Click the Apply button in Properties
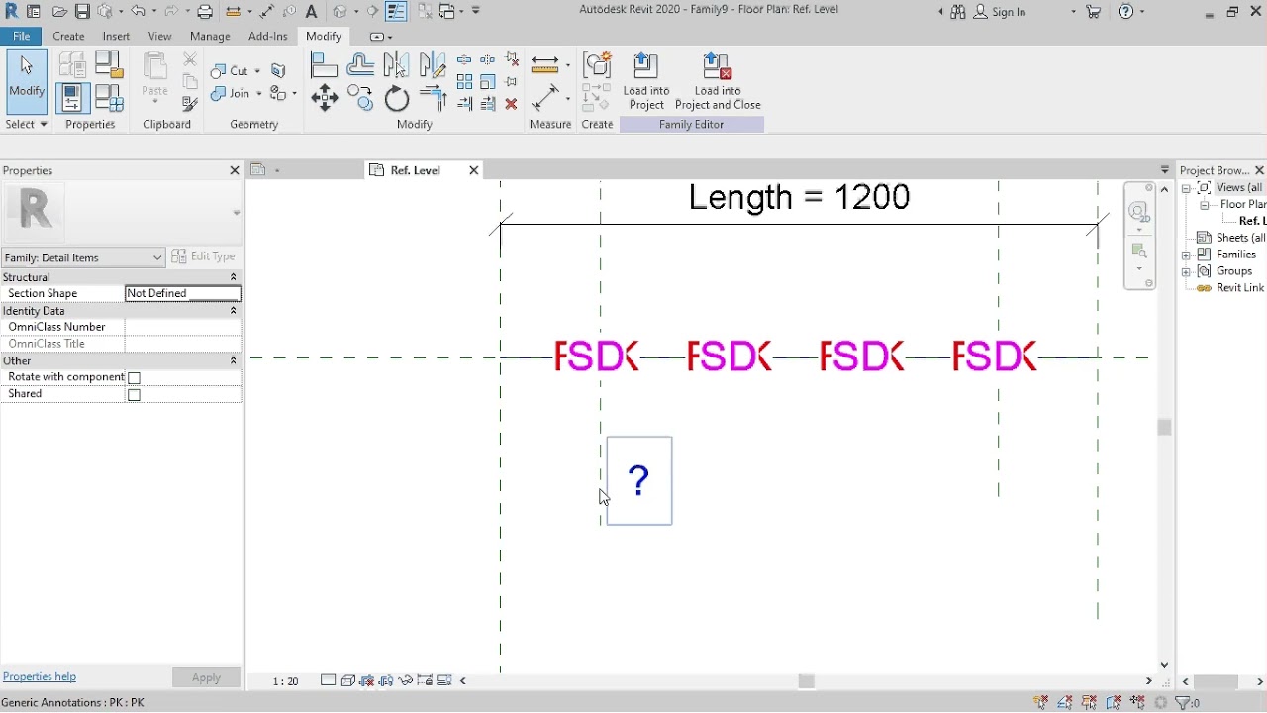This screenshot has width=1267, height=713. point(206,678)
